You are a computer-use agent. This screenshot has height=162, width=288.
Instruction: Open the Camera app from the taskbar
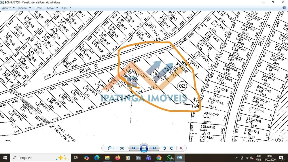pos(138,158)
